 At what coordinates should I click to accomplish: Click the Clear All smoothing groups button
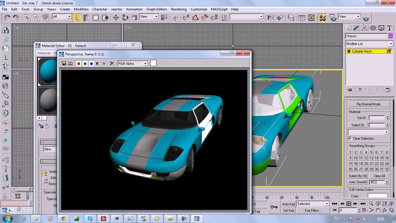[x=379, y=176]
